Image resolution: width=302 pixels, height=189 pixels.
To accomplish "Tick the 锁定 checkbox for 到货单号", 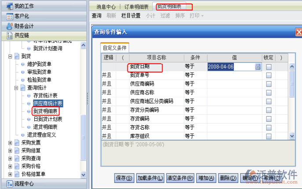I will point(269,75).
